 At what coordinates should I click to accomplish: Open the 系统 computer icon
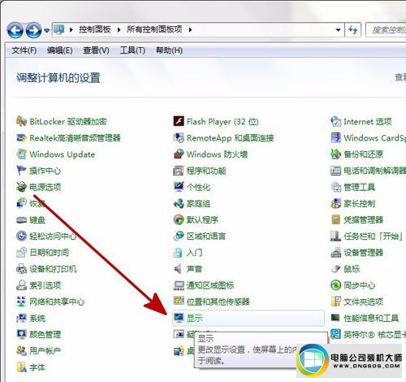21,318
